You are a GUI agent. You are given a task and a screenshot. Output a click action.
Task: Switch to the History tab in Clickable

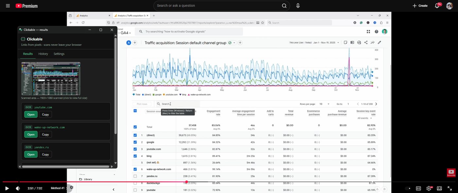(x=43, y=54)
